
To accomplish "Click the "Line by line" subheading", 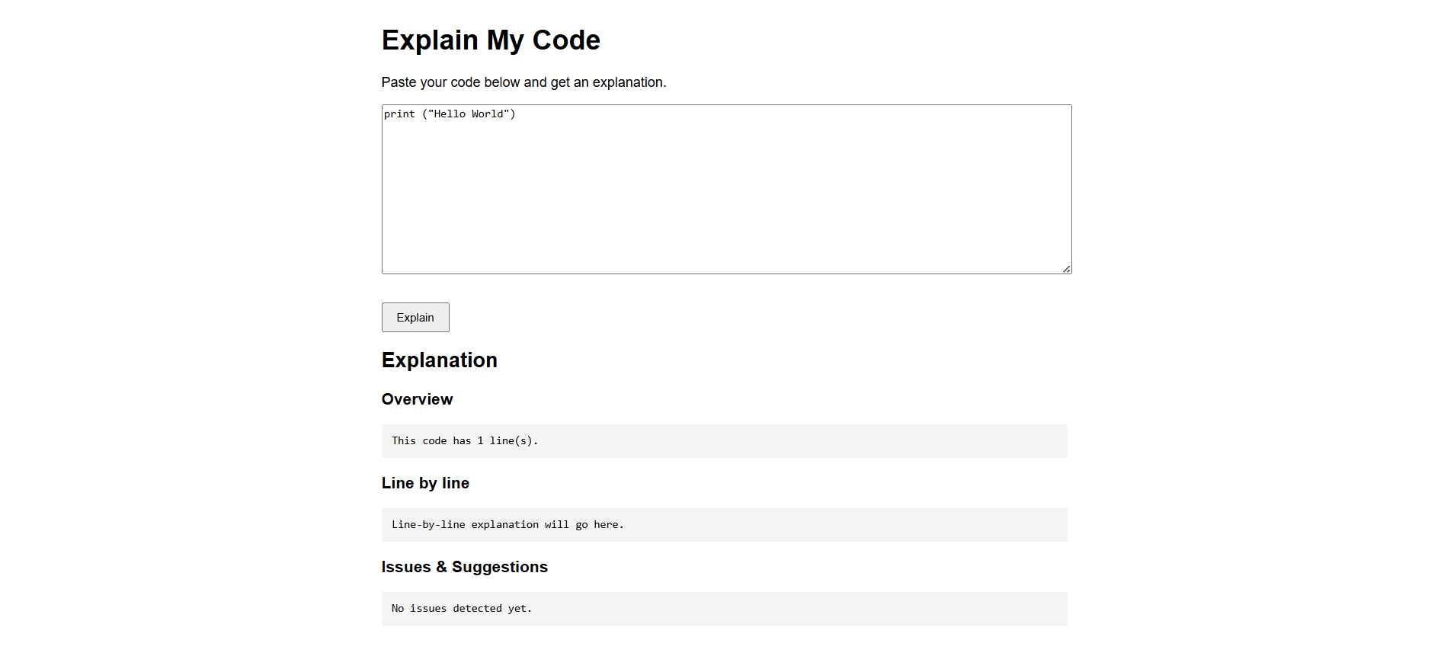I will tap(425, 484).
